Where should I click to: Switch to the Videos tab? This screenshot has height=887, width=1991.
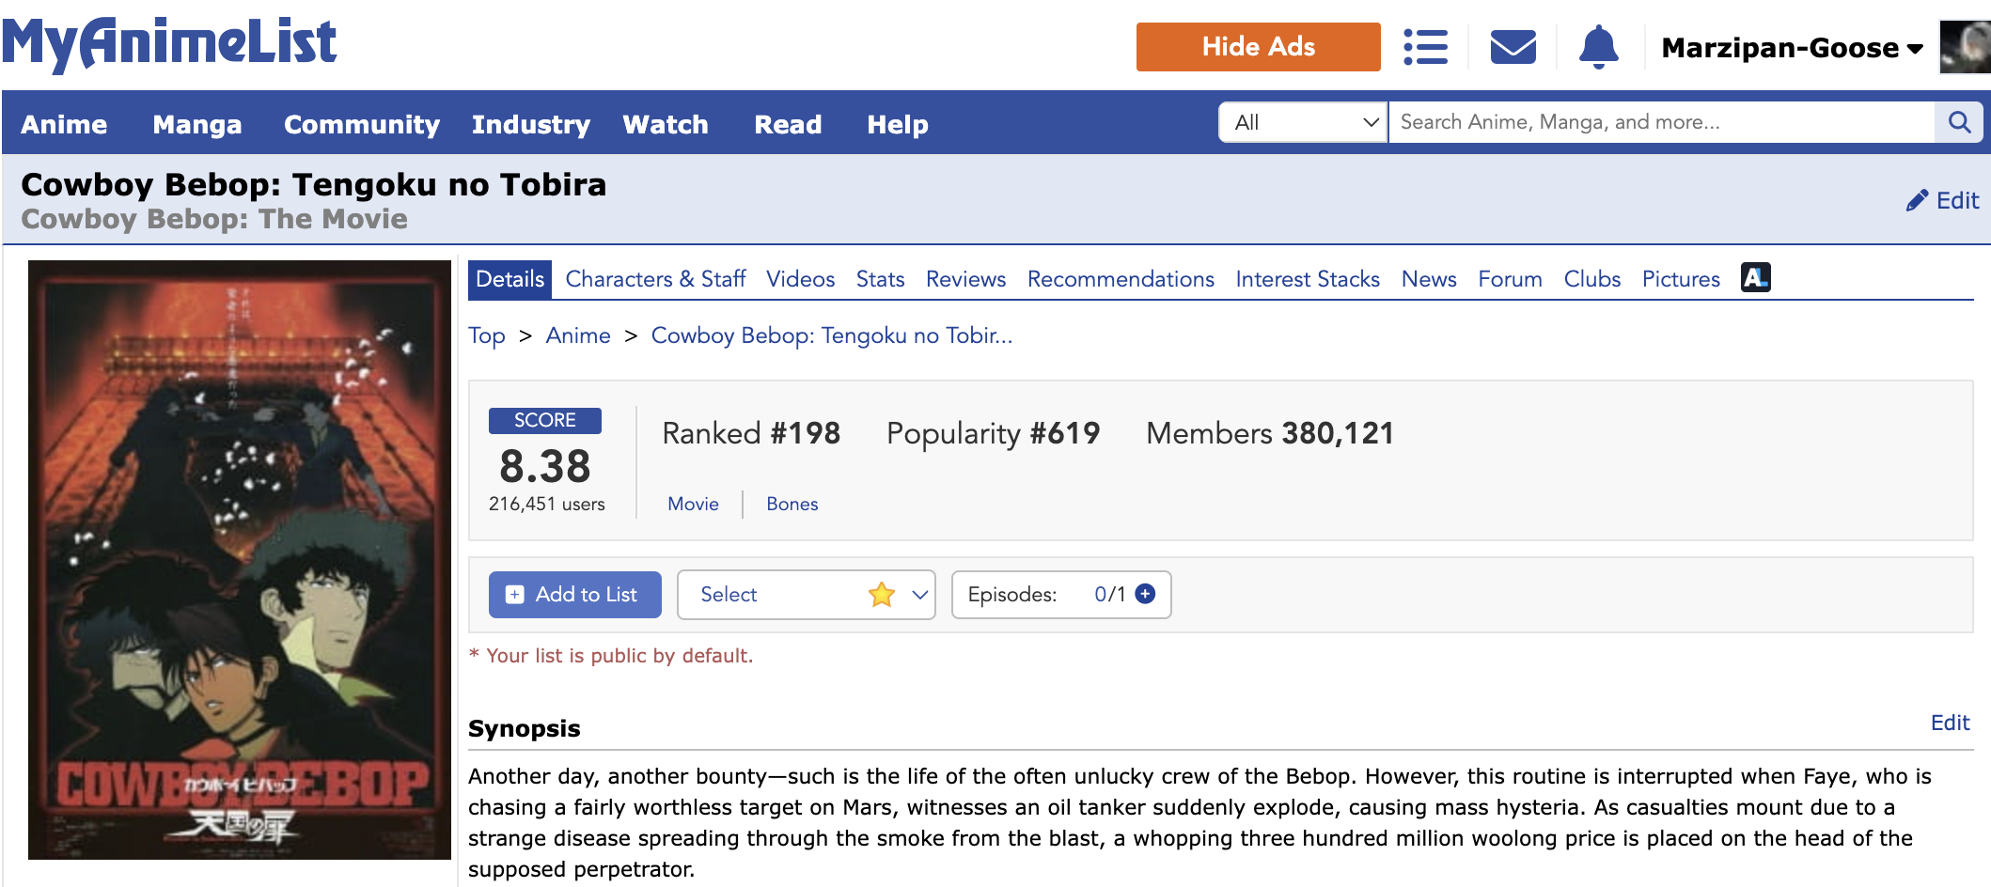click(x=800, y=279)
